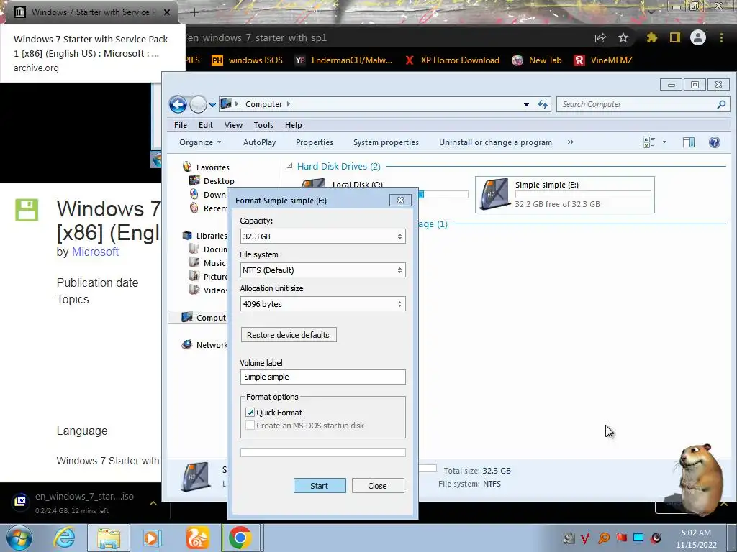Click the search magnifier icon
Screen dimensions: 737x552
point(721,104)
